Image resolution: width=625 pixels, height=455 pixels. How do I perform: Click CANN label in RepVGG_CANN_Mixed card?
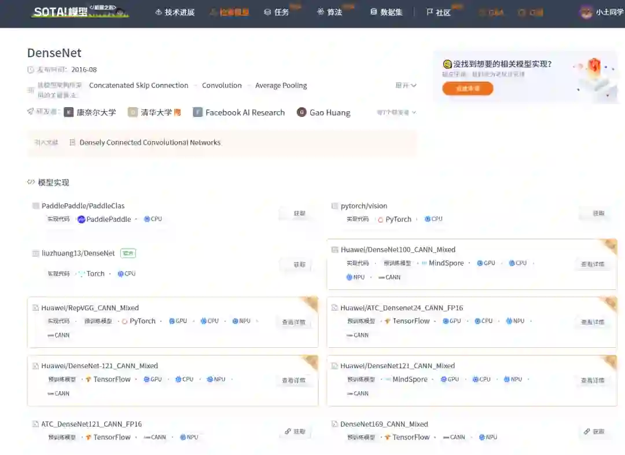[x=58, y=335]
